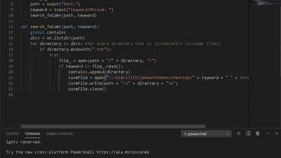
Task: Click 'Try the new cross-platform PowerShell' text
Action: click(50, 152)
